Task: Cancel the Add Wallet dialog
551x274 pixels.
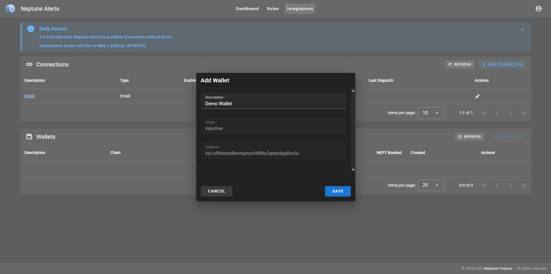Action: (x=216, y=191)
